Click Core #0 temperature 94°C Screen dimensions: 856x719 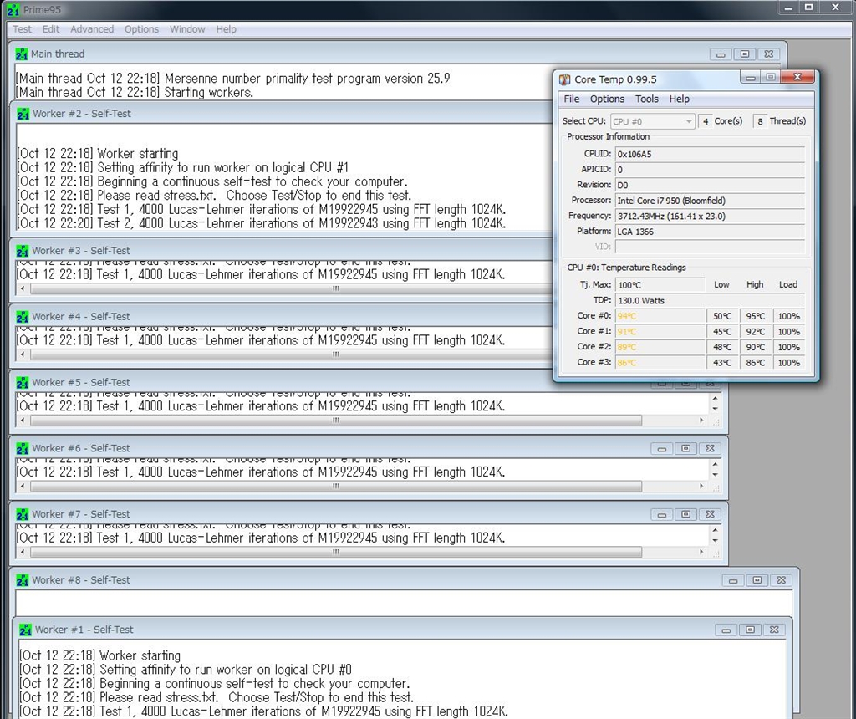660,316
